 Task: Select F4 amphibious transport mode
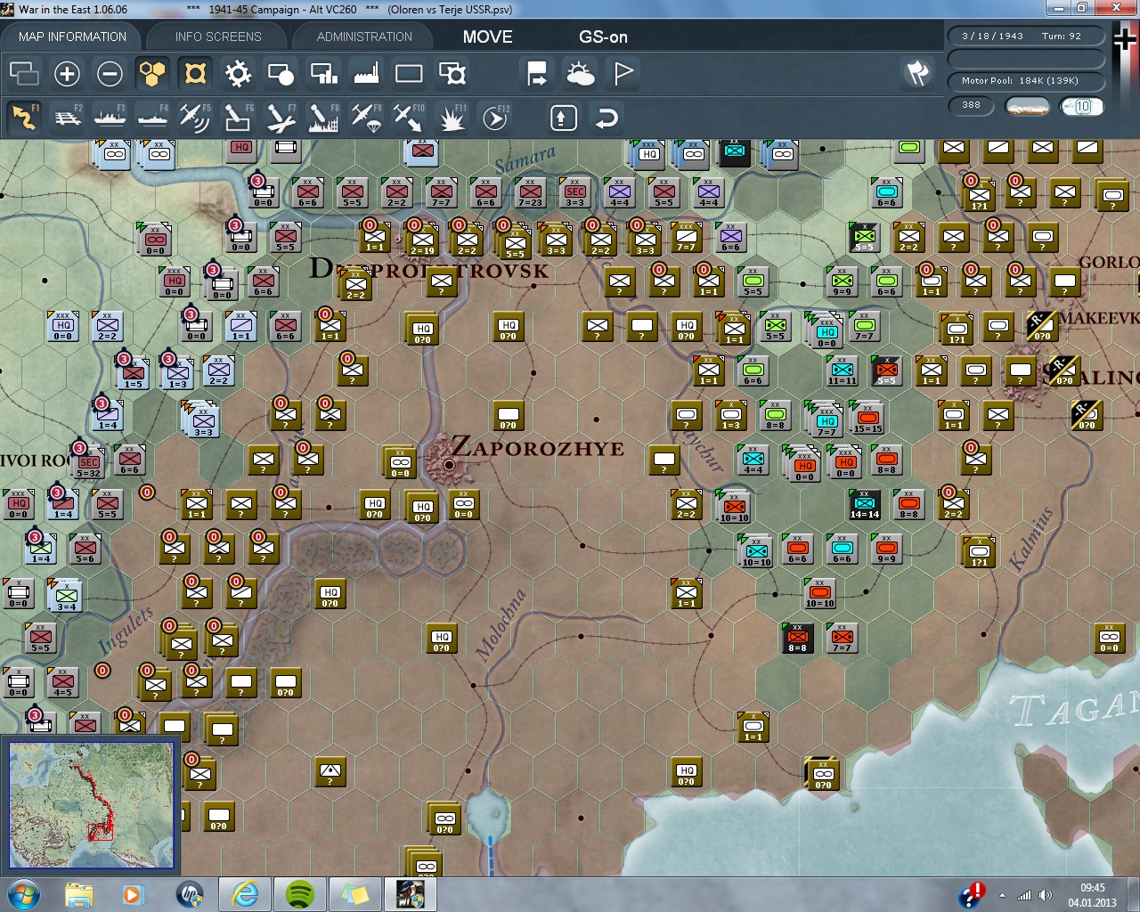tap(152, 118)
